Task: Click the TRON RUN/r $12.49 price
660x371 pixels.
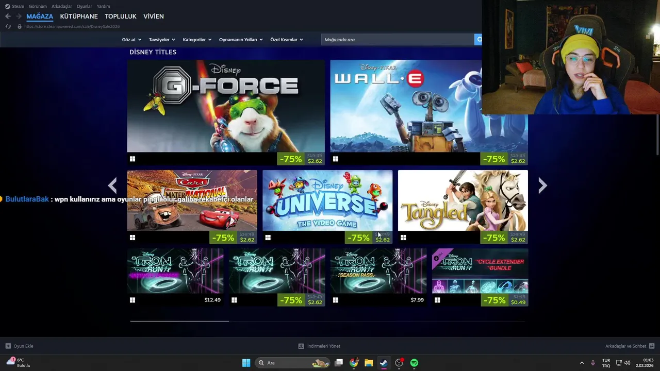Action: coord(212,300)
